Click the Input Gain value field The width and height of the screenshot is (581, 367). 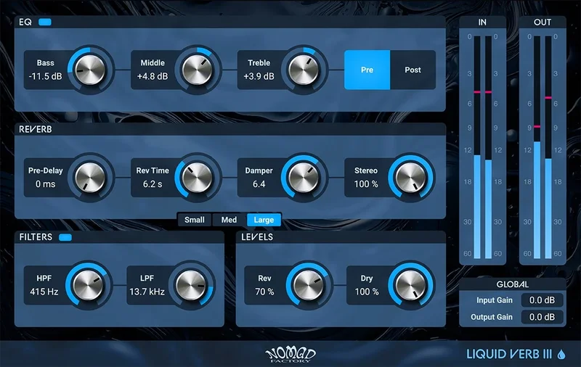(x=542, y=300)
